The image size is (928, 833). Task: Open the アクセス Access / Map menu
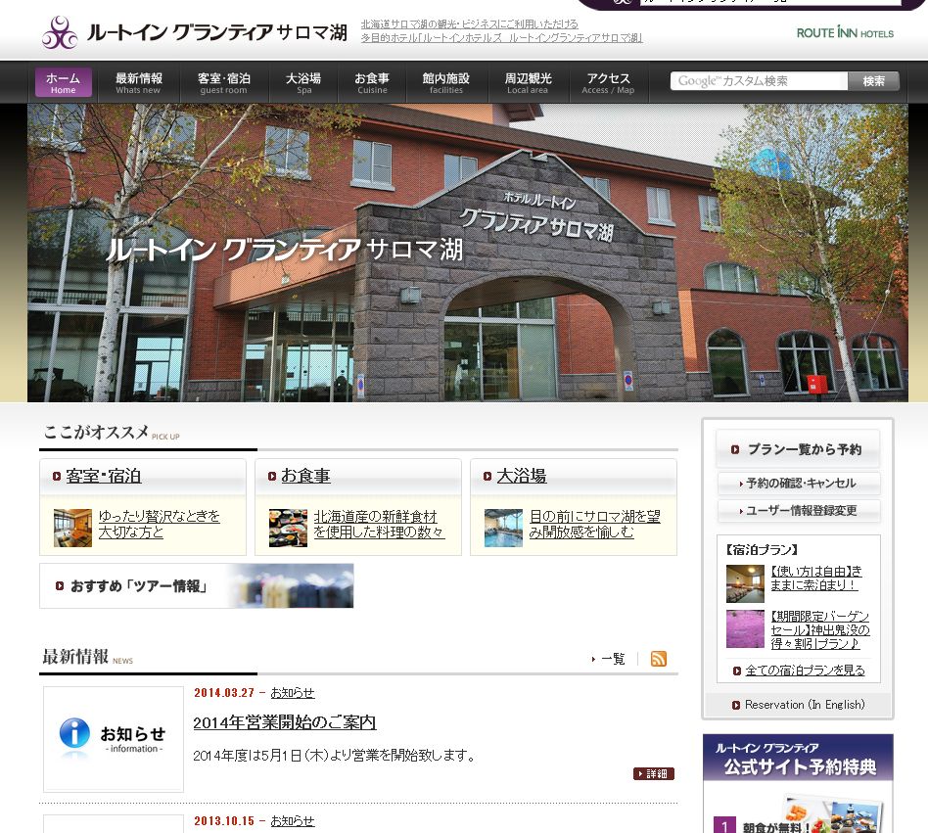[608, 82]
